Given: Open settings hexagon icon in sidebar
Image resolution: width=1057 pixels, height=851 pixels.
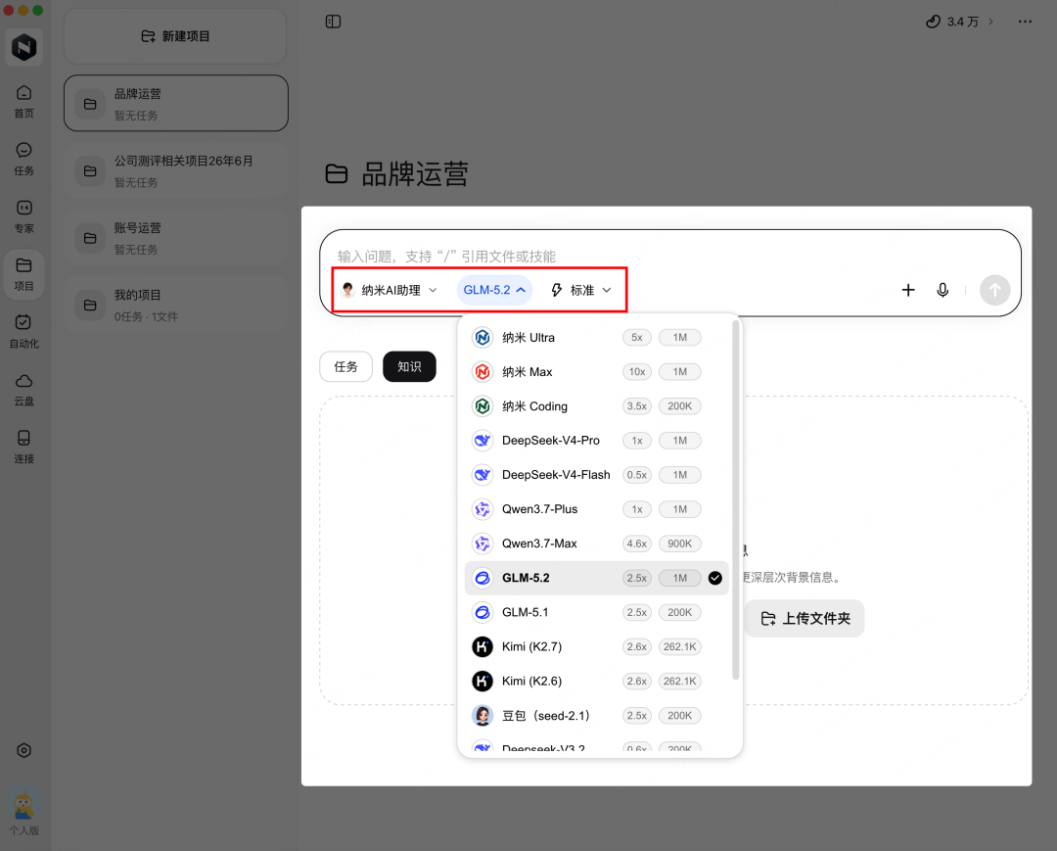Looking at the screenshot, I should pyautogui.click(x=23, y=750).
